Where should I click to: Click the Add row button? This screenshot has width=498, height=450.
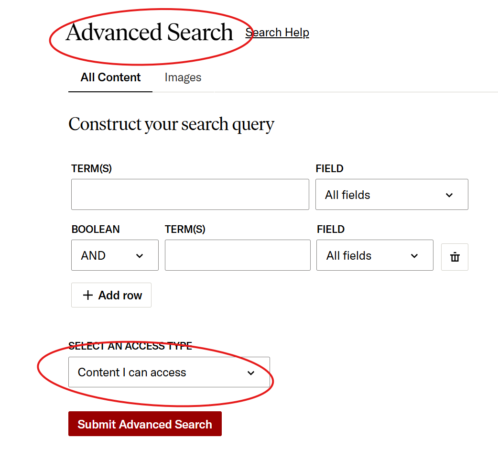point(111,295)
